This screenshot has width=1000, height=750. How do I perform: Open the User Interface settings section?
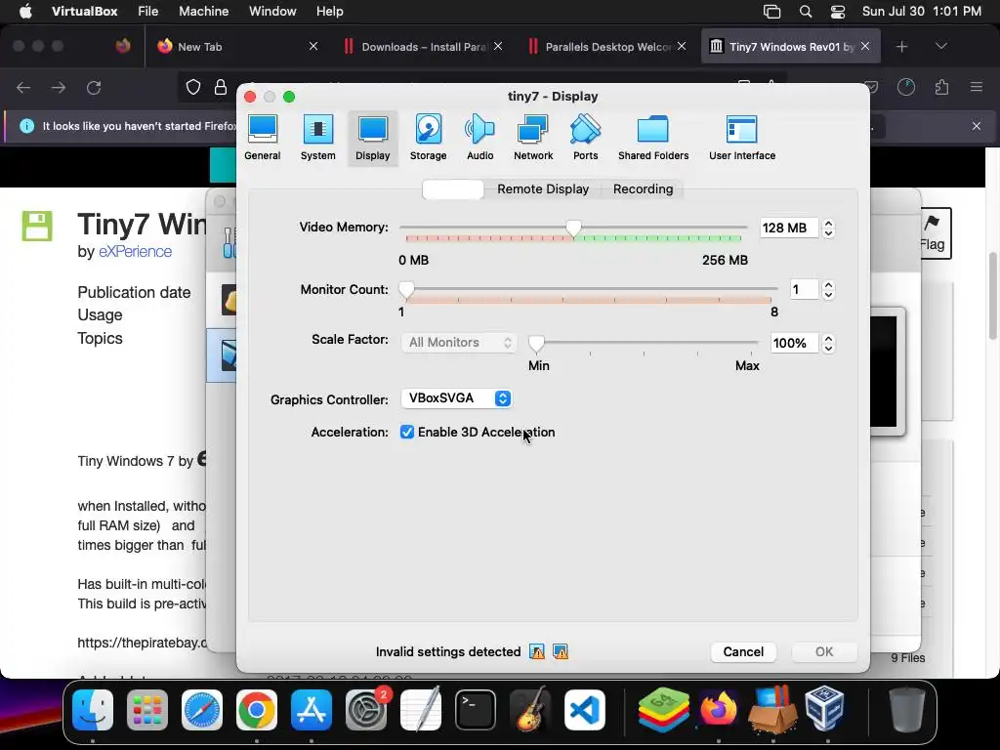click(x=742, y=139)
